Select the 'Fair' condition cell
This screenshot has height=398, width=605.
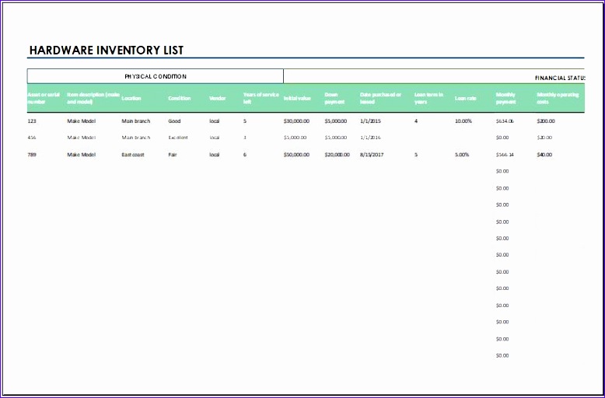[x=173, y=155]
